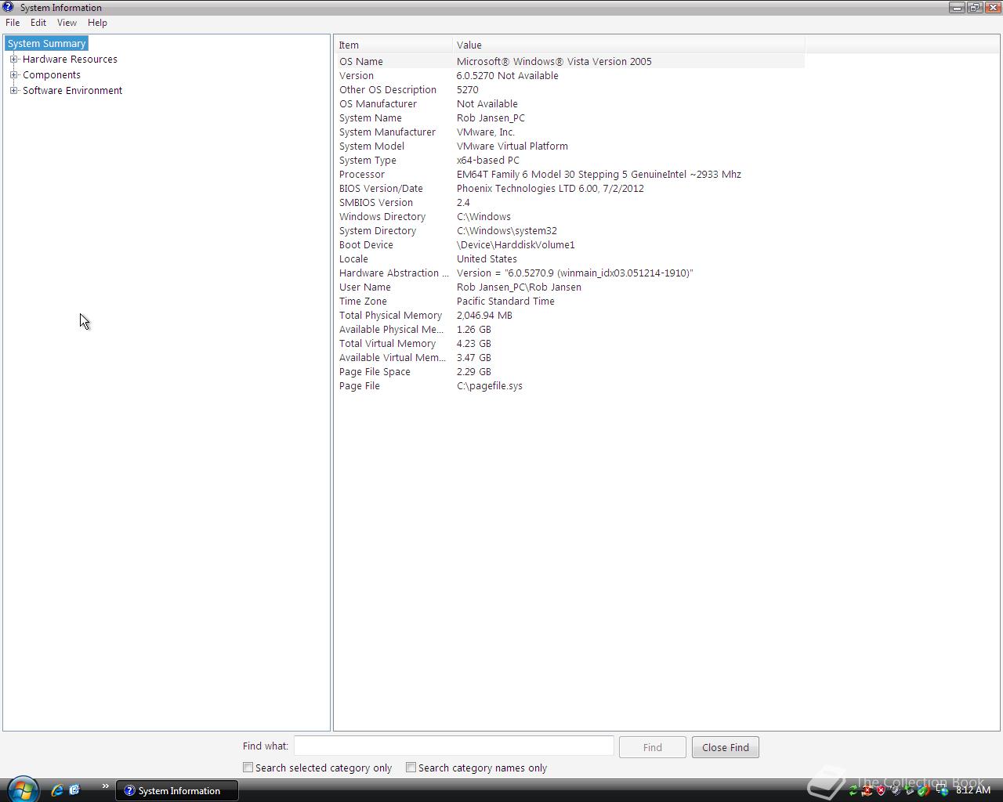Select the System Model row
The width and height of the screenshot is (1003, 802).
coord(570,146)
